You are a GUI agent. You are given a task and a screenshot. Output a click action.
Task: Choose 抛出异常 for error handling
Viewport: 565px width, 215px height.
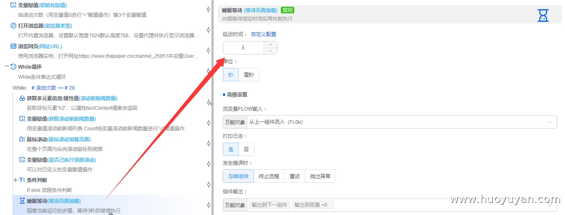(320, 176)
